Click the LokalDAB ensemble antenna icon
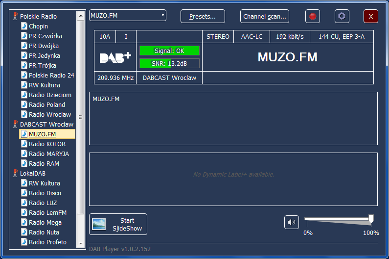 click(15, 174)
